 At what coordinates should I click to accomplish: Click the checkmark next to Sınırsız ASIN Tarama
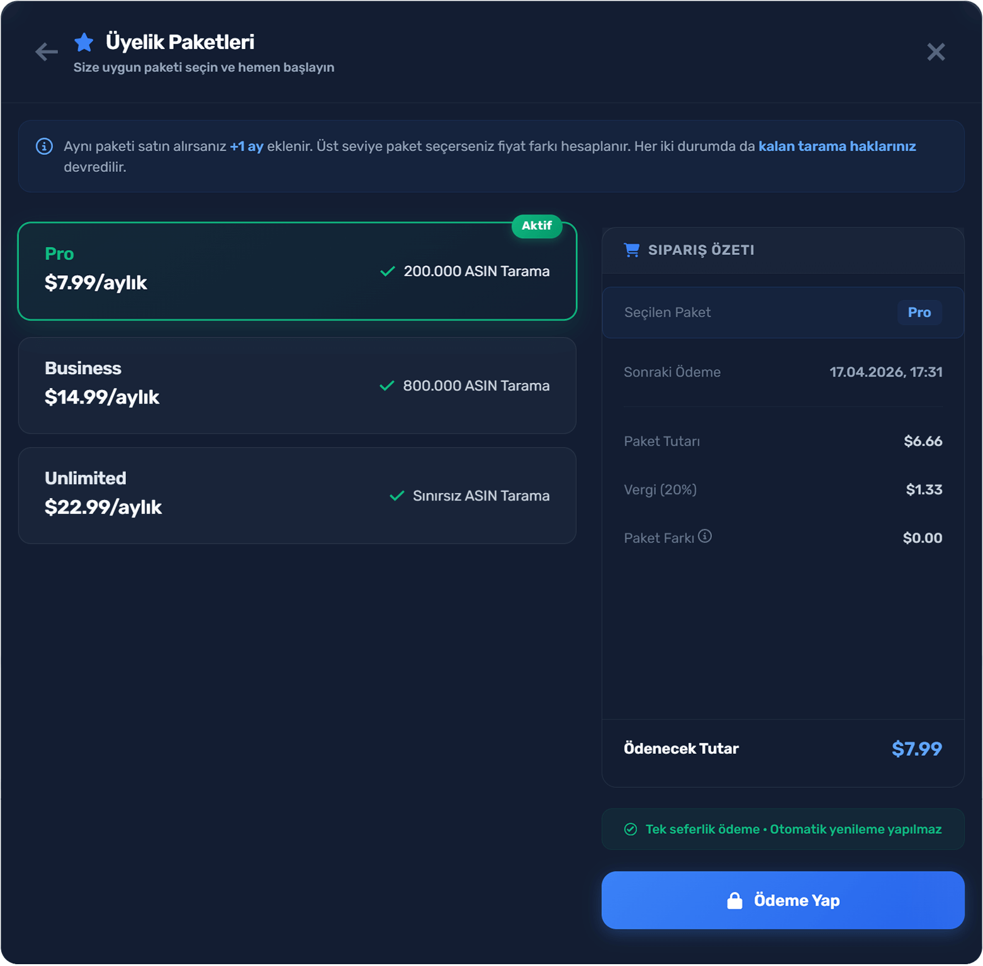(396, 496)
